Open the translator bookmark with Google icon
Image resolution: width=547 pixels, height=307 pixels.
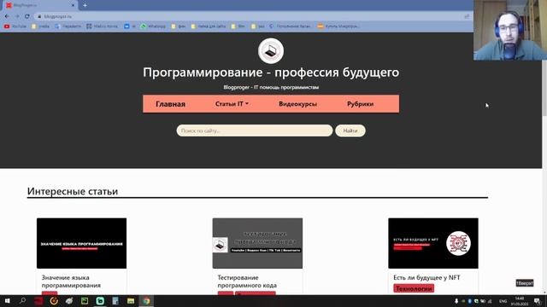(x=68, y=26)
